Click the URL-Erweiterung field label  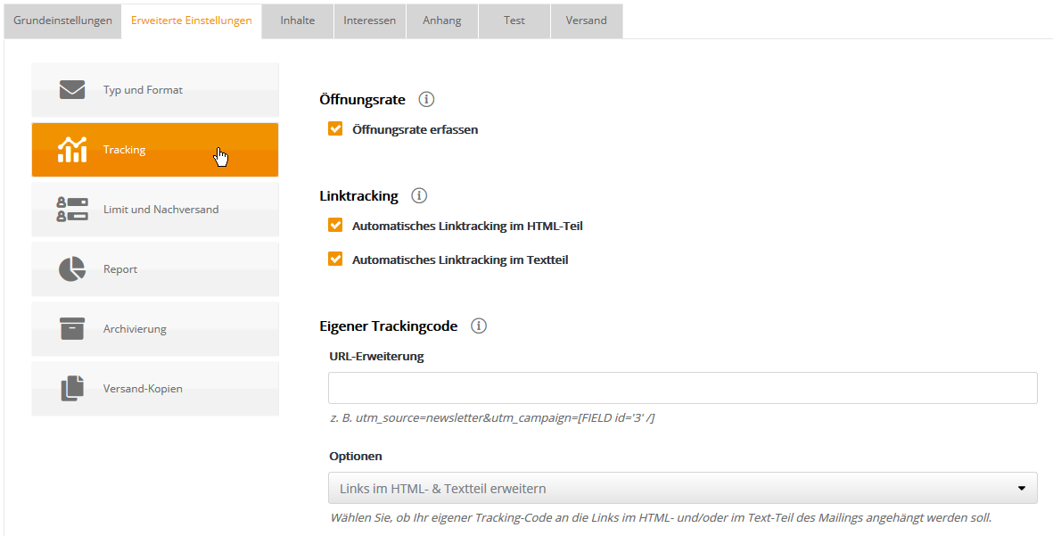(376, 357)
